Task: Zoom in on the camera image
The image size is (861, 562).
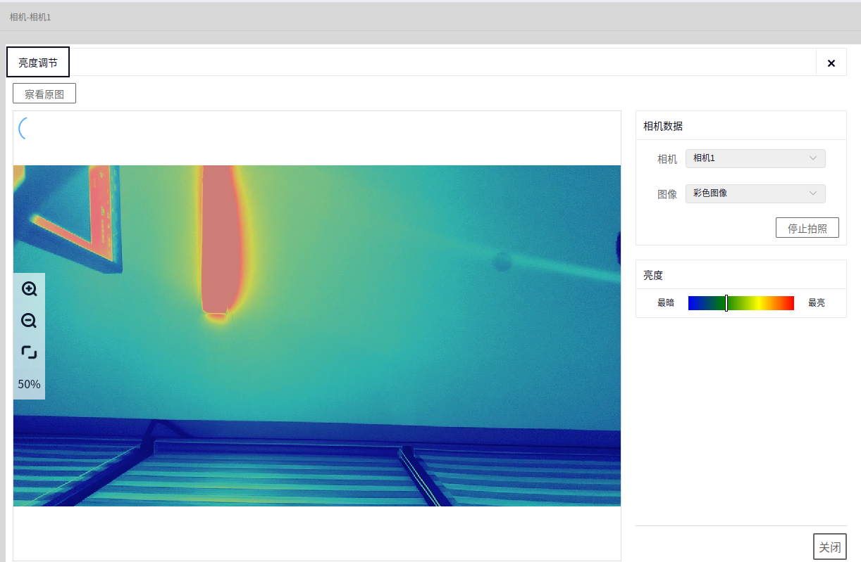Action: pos(29,289)
